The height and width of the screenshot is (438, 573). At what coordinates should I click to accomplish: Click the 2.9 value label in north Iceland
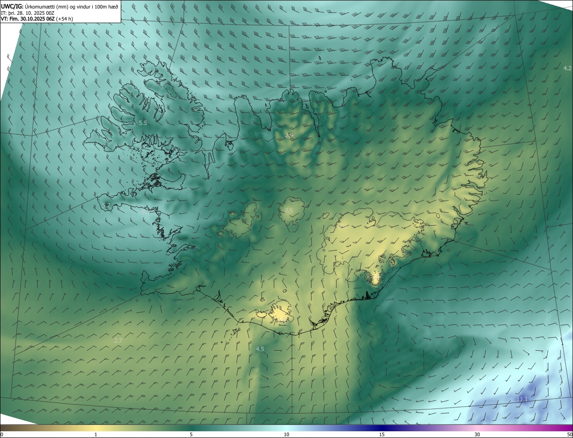(289, 135)
